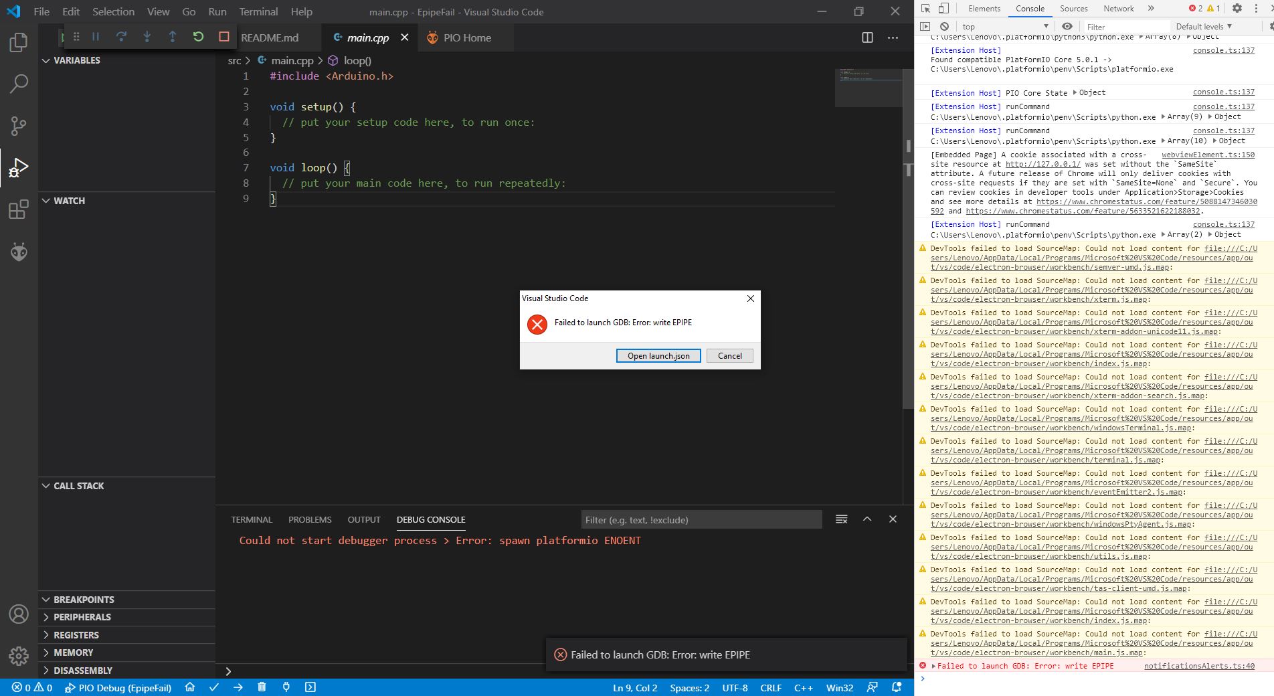Click PlatformIO Build checkmark in the status bar

pyautogui.click(x=214, y=687)
